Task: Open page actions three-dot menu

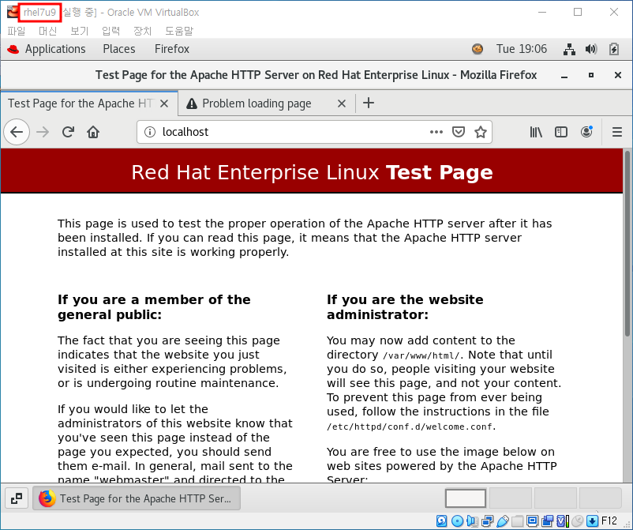Action: point(436,132)
